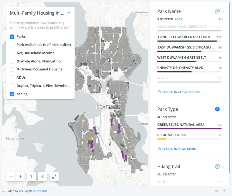The image size is (232, 196).
Task: Select the West Duwamish Greenbelt category
Action: [181, 57]
